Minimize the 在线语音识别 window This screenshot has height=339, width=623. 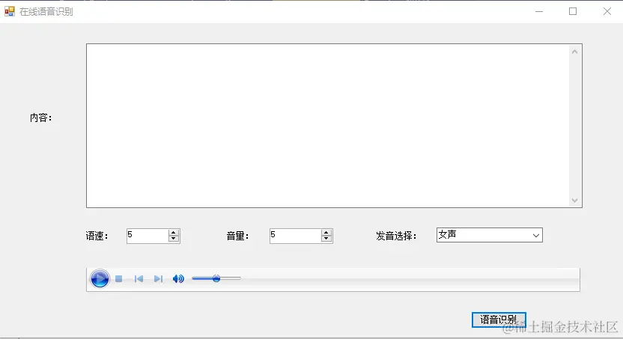[539, 11]
